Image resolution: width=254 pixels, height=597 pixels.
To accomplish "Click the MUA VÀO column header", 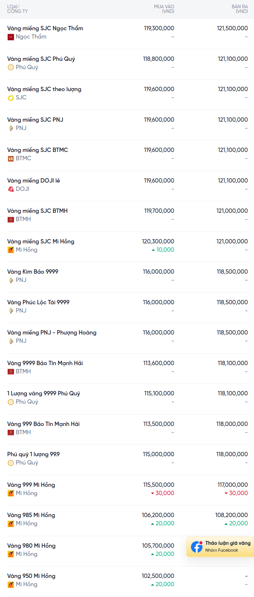I will [x=164, y=9].
